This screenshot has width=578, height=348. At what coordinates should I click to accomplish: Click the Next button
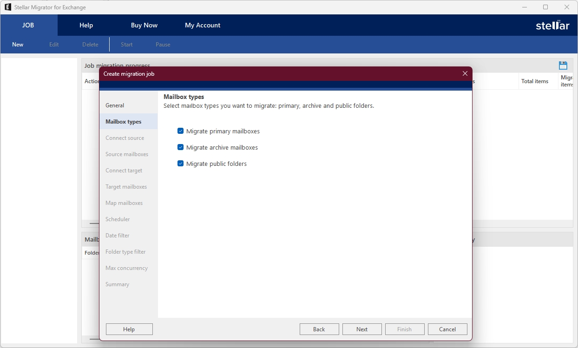pos(362,329)
